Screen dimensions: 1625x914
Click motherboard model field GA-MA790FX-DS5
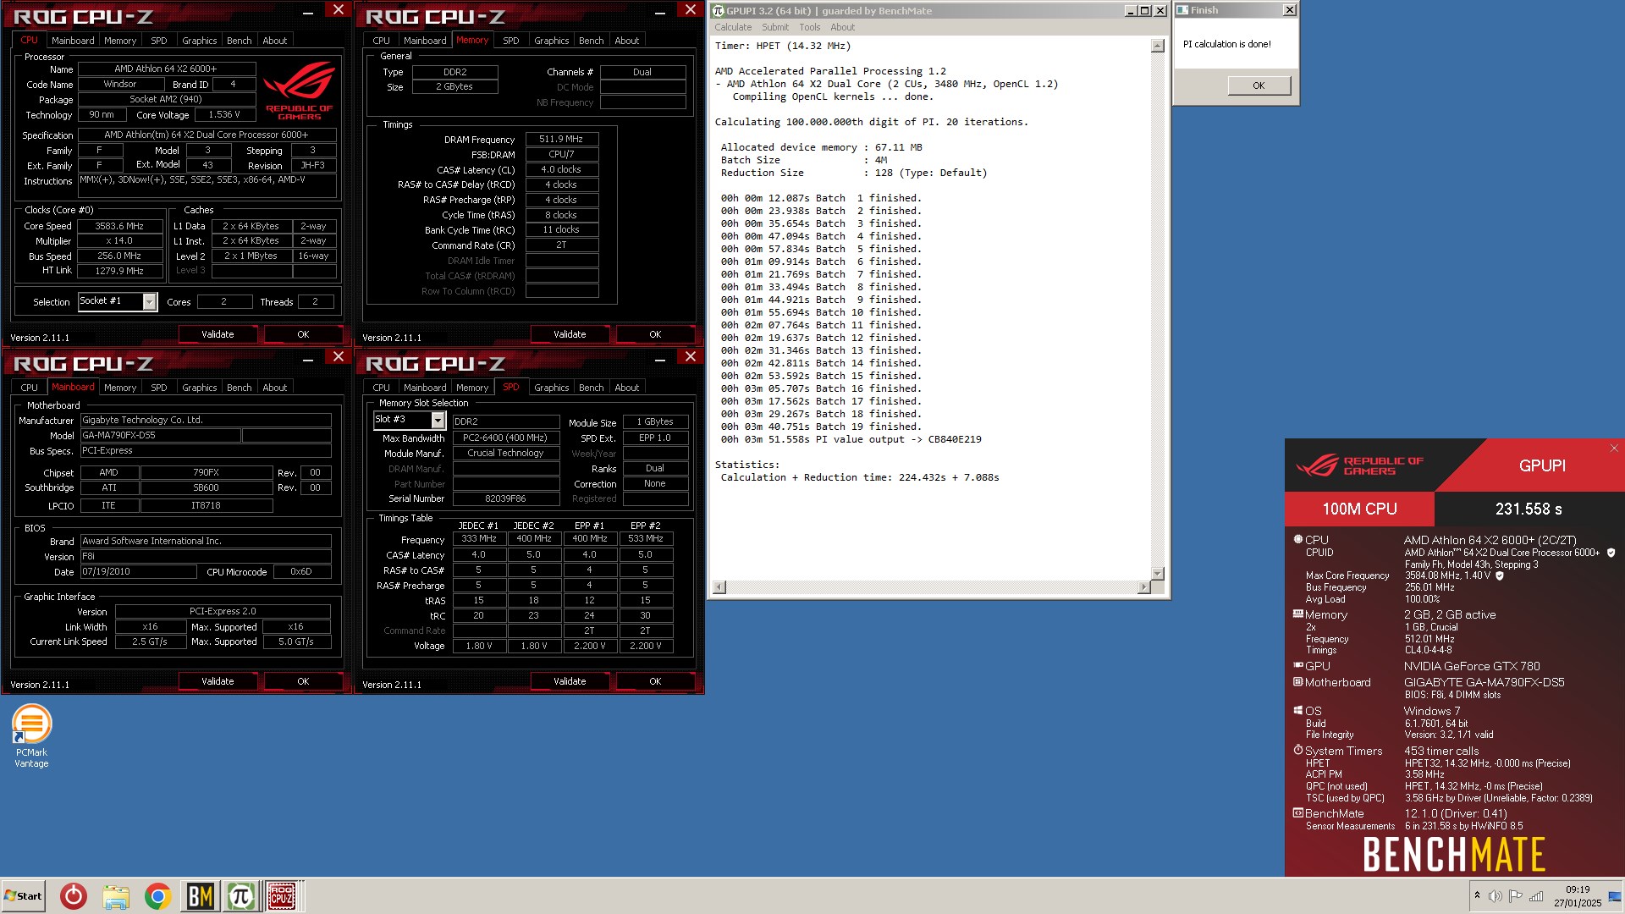(161, 435)
